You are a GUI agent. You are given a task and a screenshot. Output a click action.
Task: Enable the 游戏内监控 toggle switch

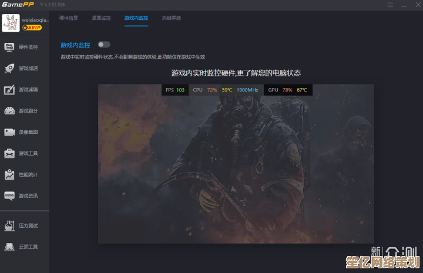click(x=104, y=45)
